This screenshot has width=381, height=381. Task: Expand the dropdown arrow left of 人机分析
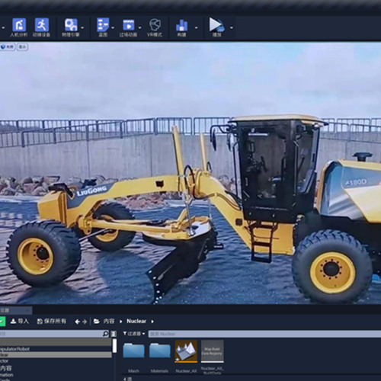click(4, 27)
